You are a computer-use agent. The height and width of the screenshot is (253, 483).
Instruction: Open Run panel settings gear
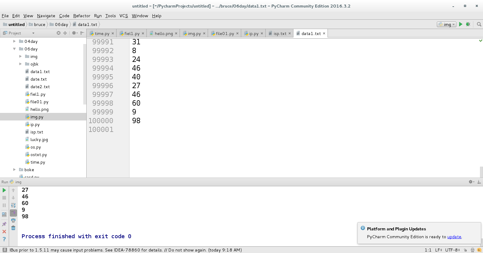click(471, 182)
